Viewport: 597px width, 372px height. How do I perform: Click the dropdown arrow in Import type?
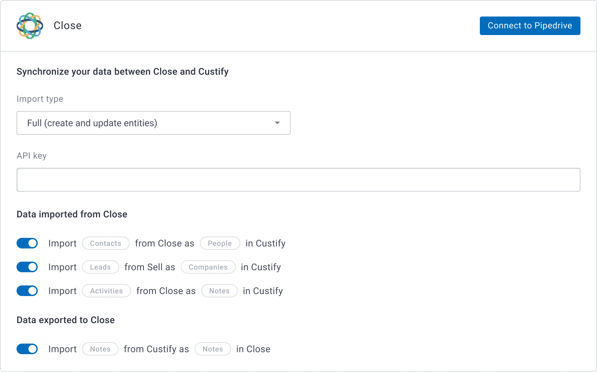[277, 123]
